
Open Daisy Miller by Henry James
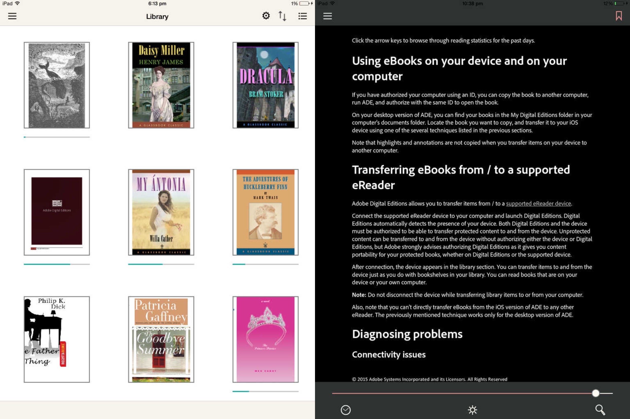161,85
